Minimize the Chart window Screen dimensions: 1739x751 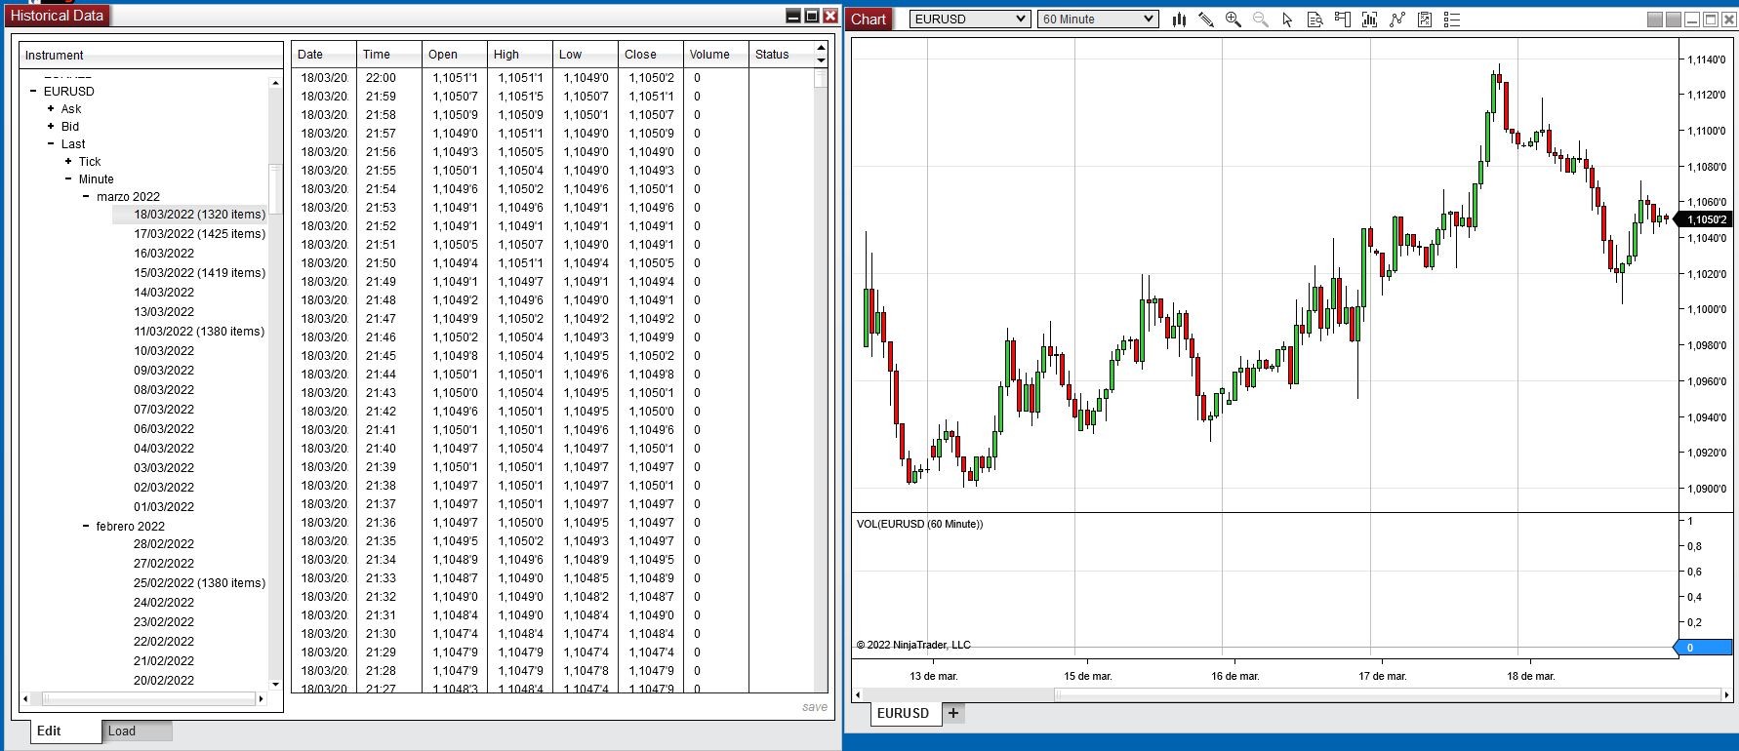[x=1692, y=20]
